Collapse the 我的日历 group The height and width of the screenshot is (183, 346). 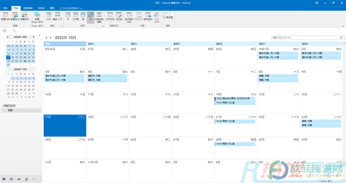3,106
